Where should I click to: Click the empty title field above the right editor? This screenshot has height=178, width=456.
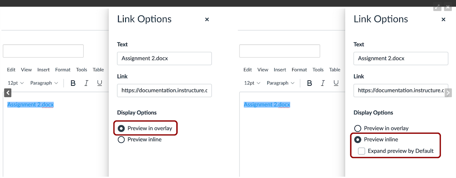(280, 51)
